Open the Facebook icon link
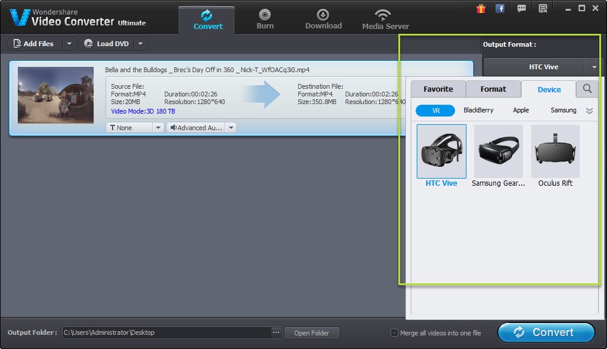Image resolution: width=607 pixels, height=349 pixels. [500, 8]
